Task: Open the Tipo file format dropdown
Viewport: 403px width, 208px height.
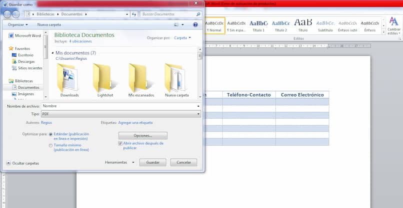Action: [x=121, y=114]
